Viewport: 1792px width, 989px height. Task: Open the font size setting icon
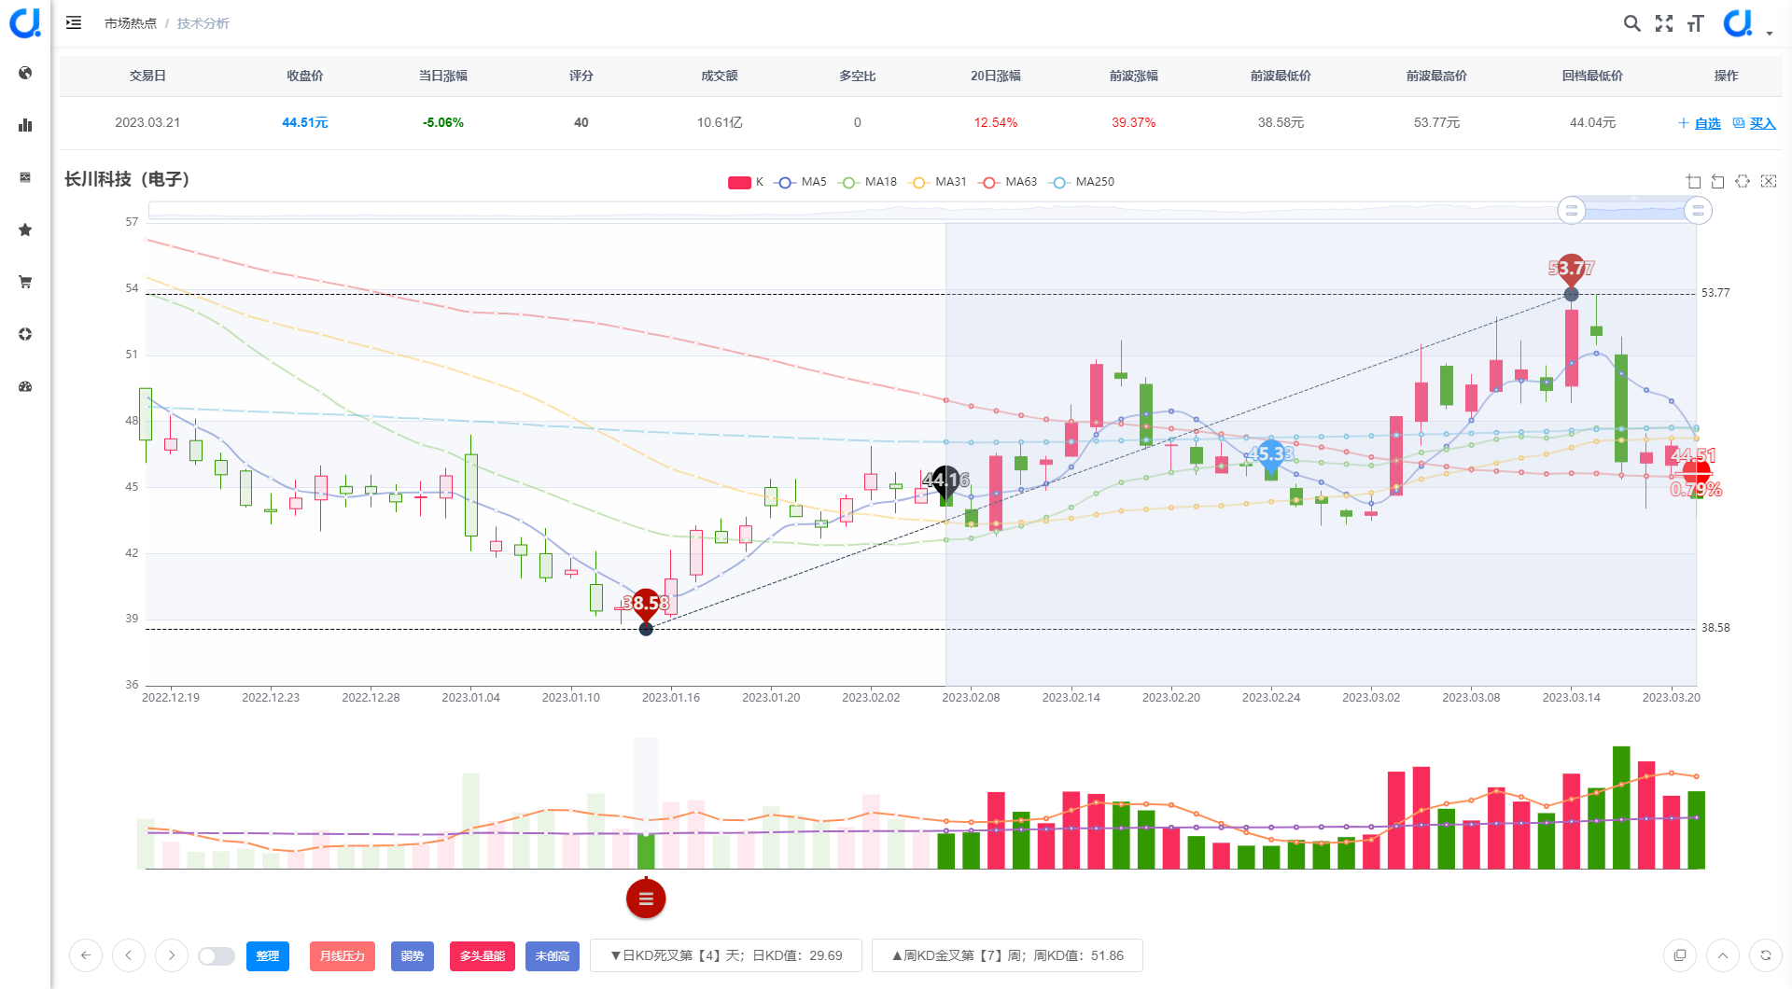pyautogui.click(x=1696, y=23)
